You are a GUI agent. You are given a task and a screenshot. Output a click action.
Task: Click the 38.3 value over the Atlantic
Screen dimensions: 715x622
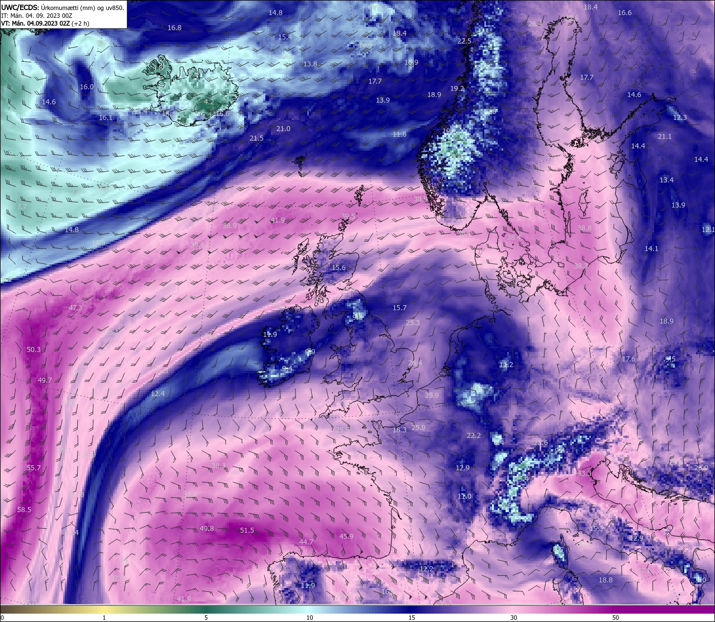click(x=218, y=465)
